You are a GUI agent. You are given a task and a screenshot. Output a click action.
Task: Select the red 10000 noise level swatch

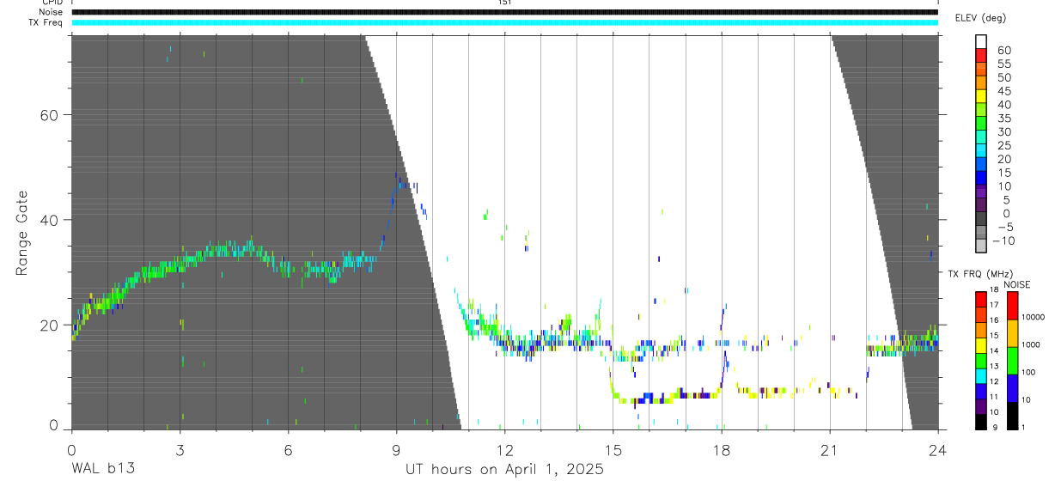[x=1012, y=306]
